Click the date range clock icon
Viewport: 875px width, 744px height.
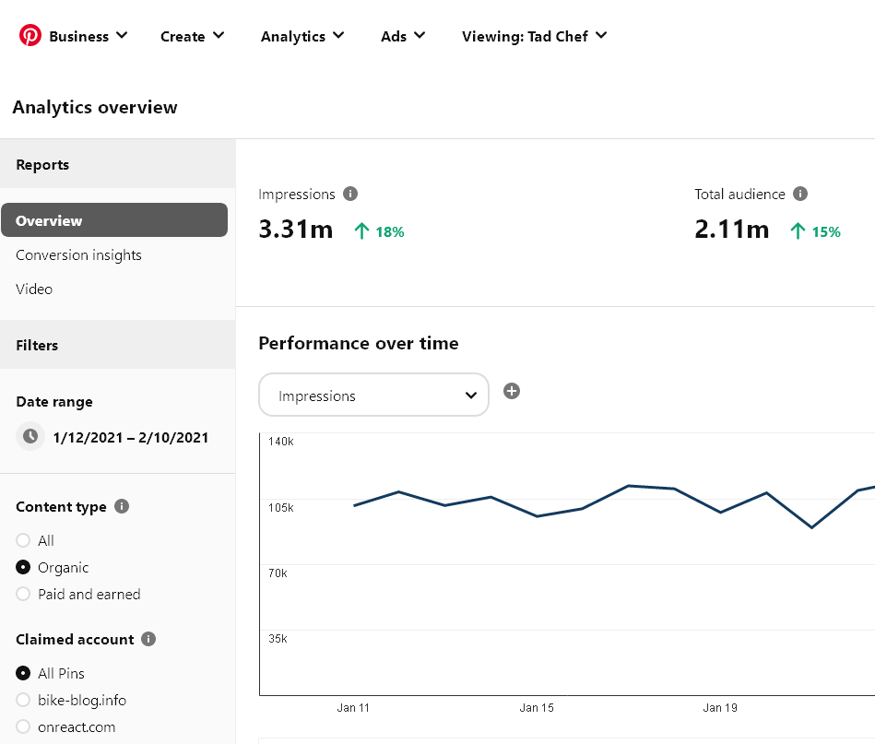click(30, 436)
